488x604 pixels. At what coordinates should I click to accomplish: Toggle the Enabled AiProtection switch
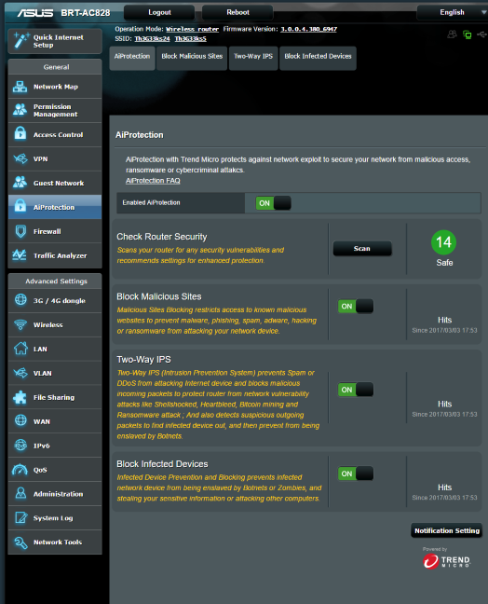pyautogui.click(x=273, y=203)
